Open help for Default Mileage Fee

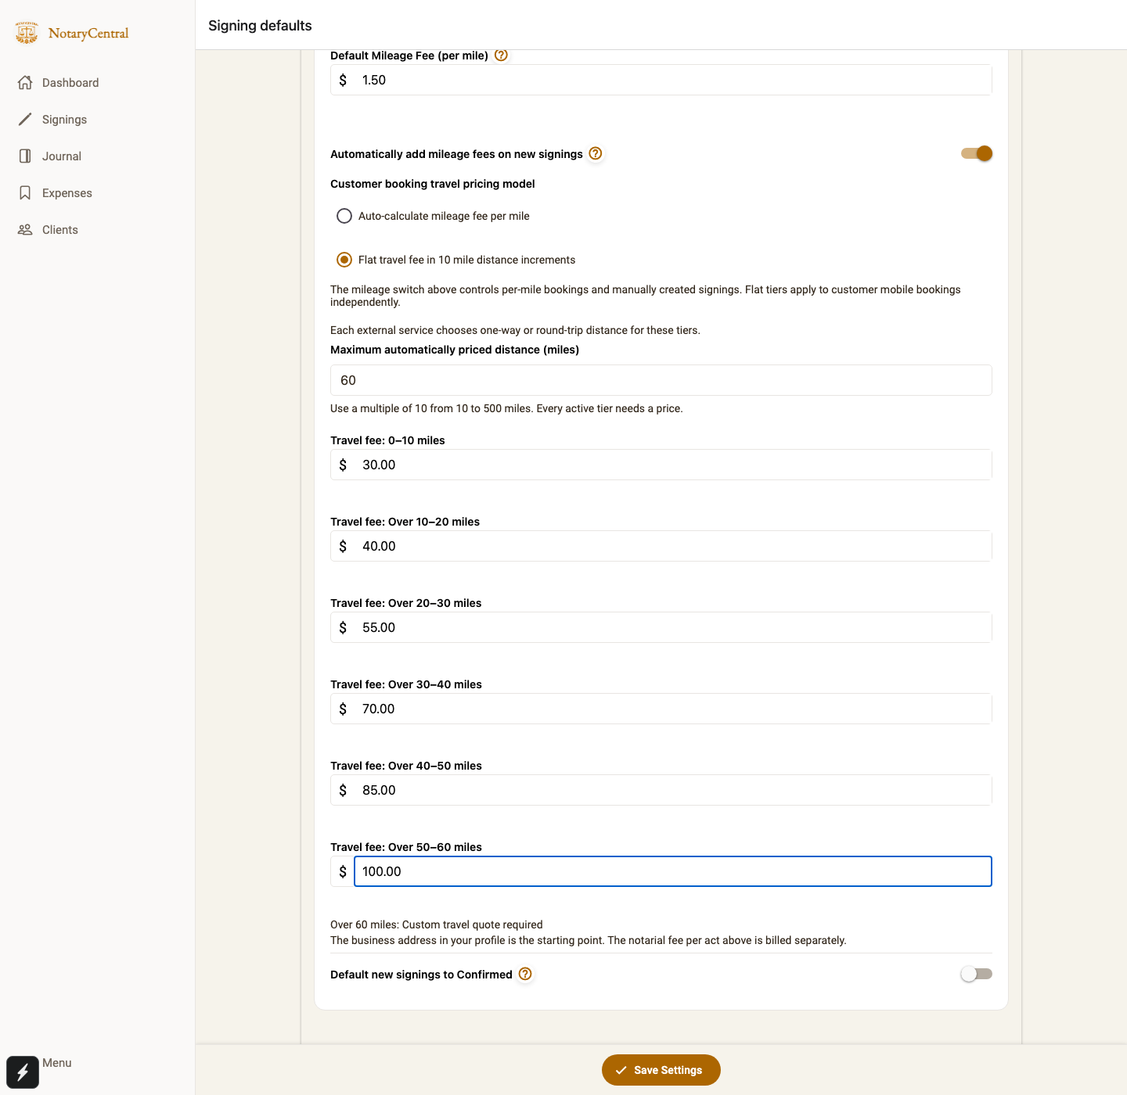pos(502,56)
